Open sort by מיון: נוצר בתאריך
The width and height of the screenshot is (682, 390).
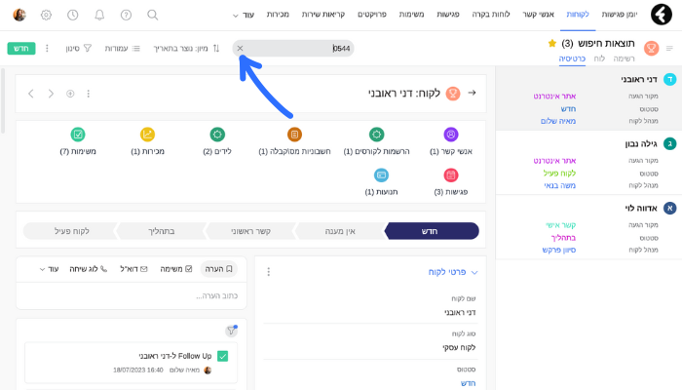coord(186,49)
